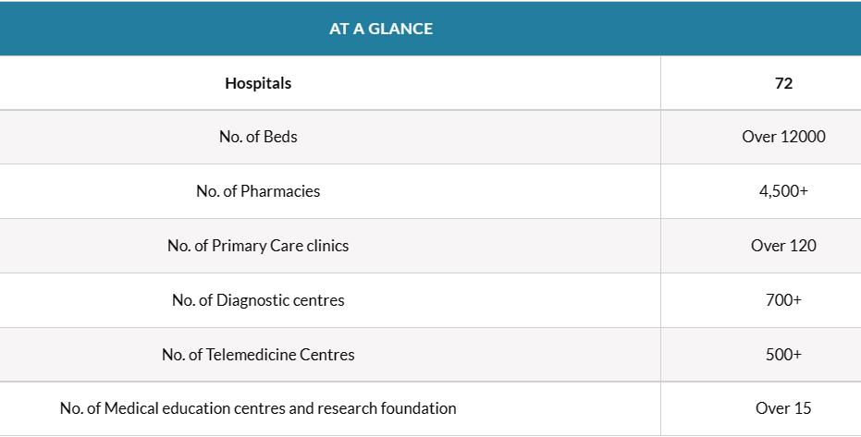Click the Over 12000 beds value
Screen dimensions: 861x437
[783, 137]
